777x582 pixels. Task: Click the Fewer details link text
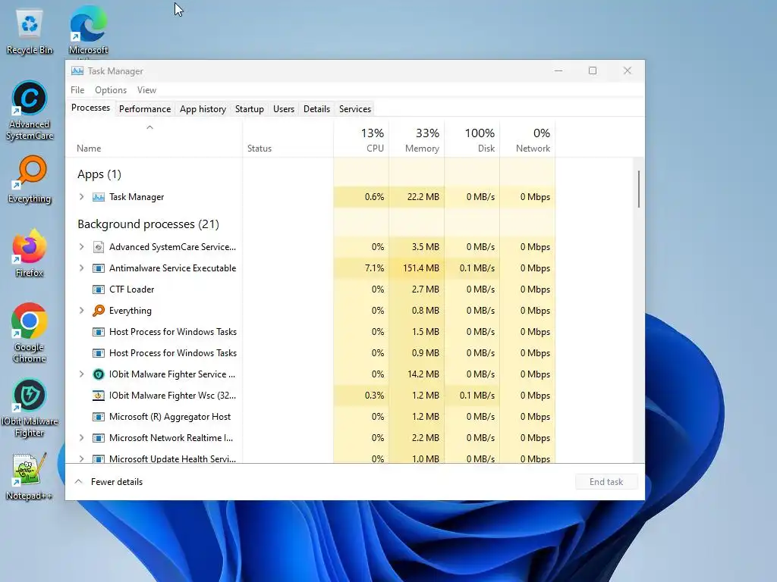point(117,481)
